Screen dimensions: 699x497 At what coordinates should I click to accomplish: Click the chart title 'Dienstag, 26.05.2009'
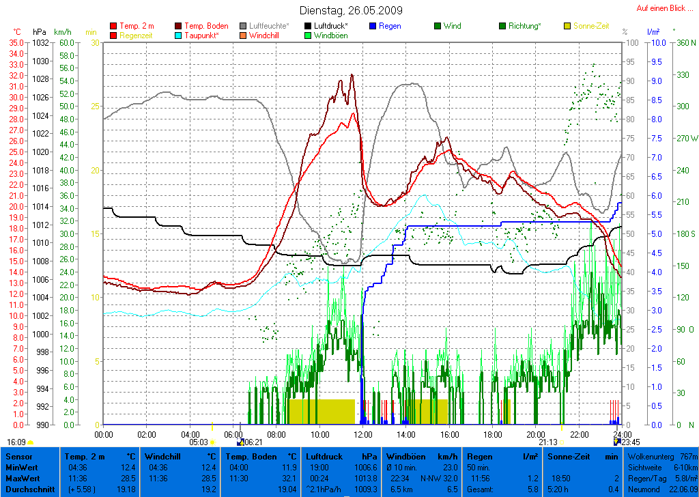point(351,10)
